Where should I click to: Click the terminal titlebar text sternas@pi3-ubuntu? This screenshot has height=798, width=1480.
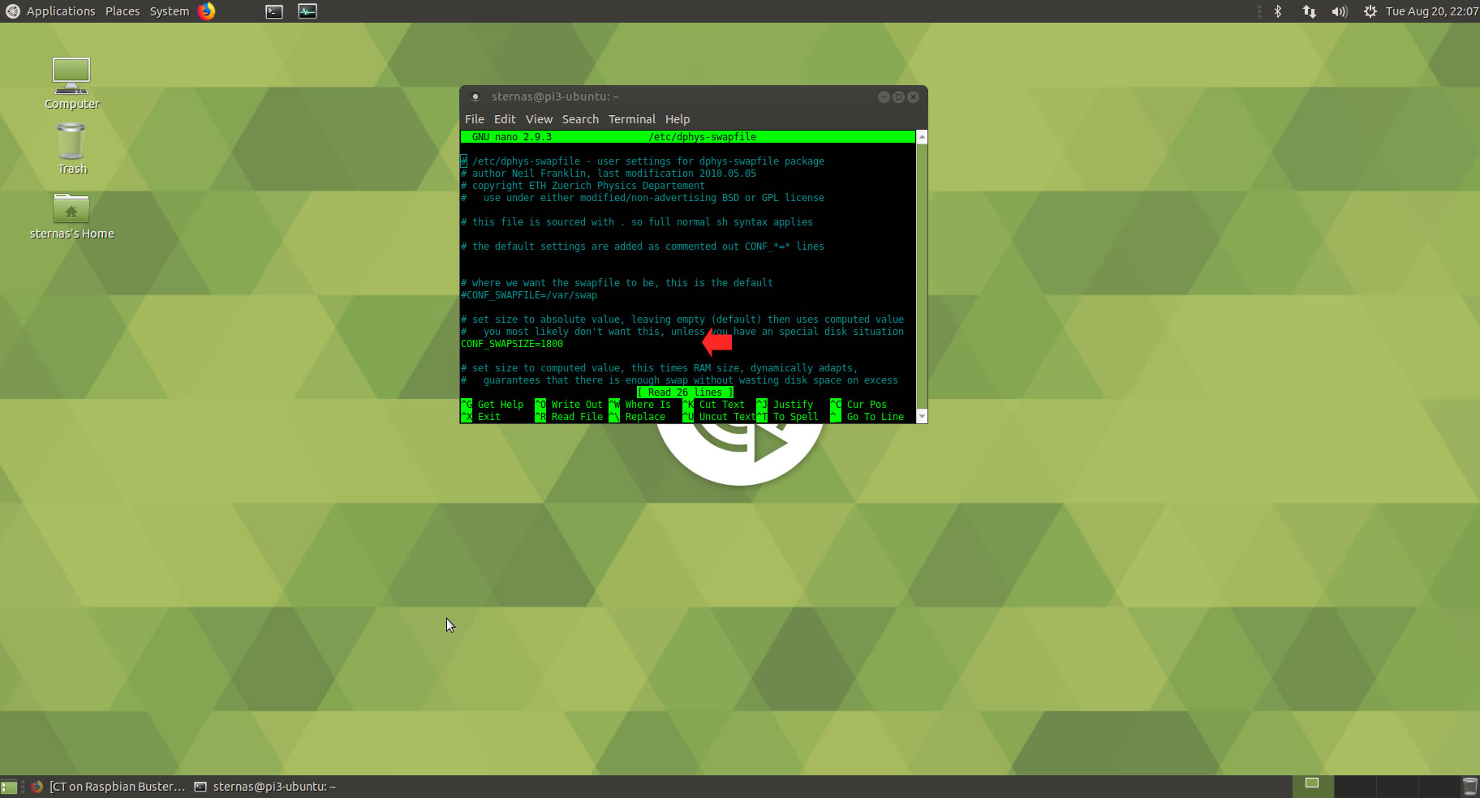click(x=555, y=97)
